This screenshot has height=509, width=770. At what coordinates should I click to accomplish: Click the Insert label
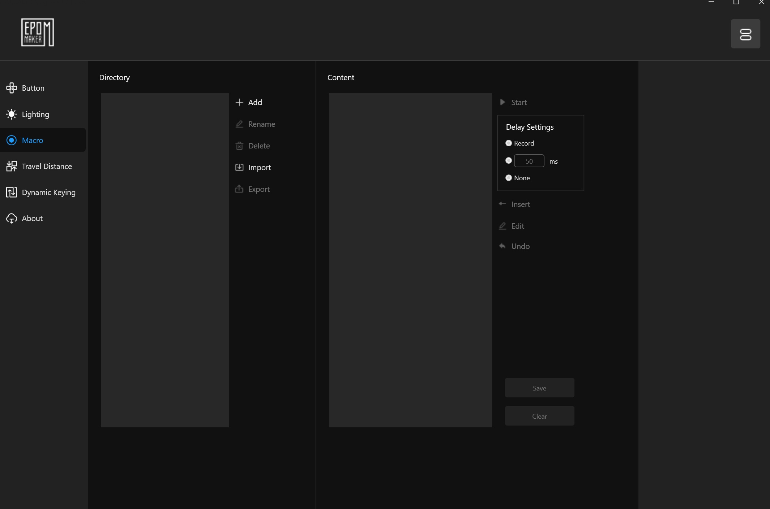pyautogui.click(x=521, y=204)
